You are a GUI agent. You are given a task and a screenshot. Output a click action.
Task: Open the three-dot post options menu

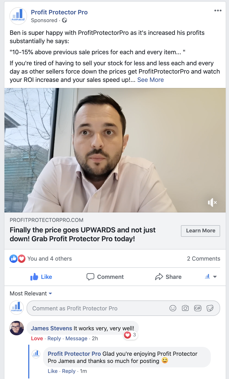218,11
